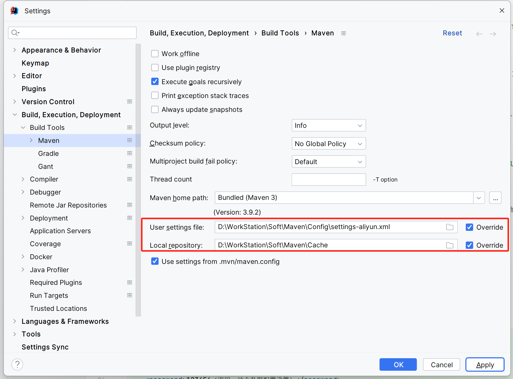
Task: Open Maven home path dropdown arrow
Action: pos(479,198)
